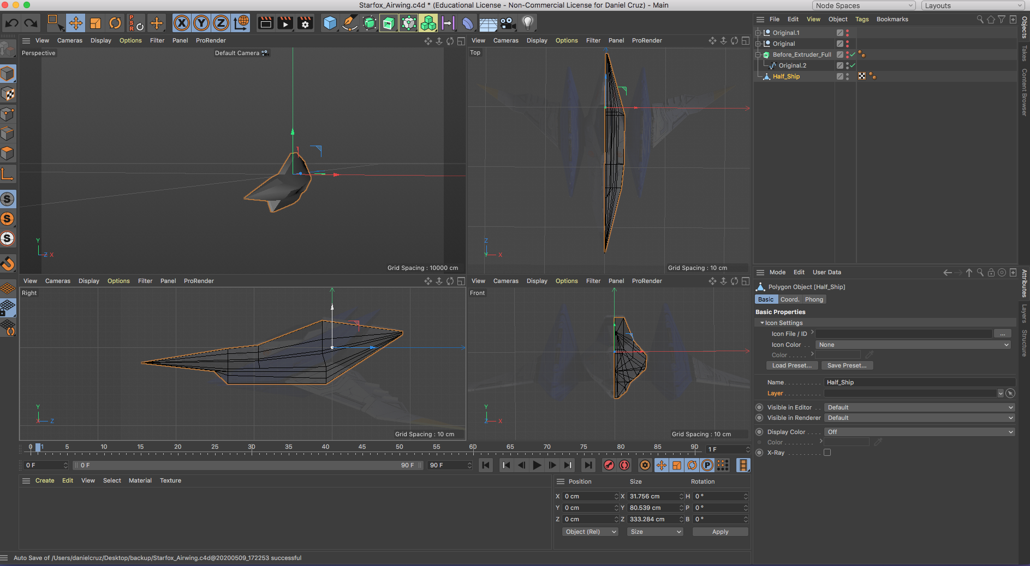
Task: Open the Visible in Editor dropdown
Action: tap(919, 407)
